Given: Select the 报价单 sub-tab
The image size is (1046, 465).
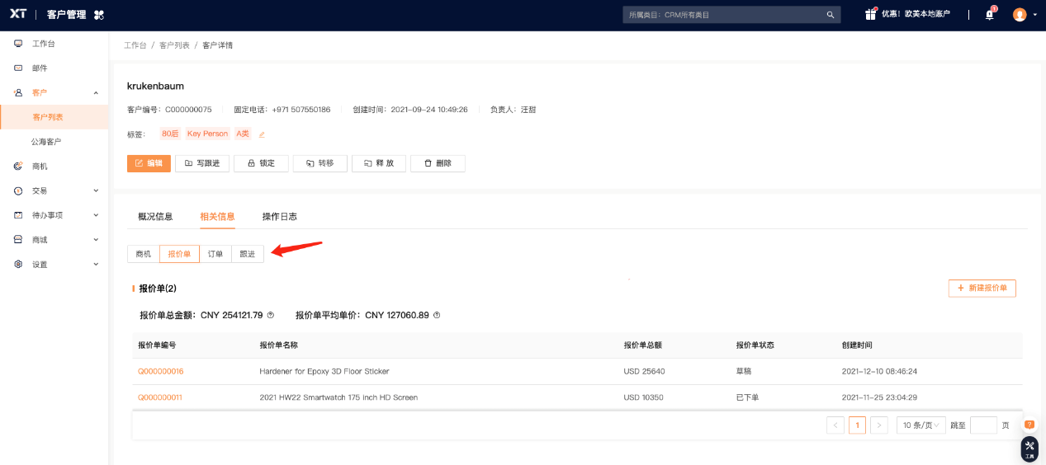Looking at the screenshot, I should click(179, 254).
